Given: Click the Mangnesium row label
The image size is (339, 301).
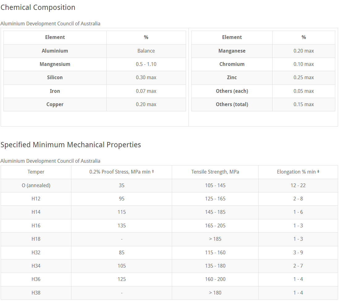Looking at the screenshot, I should [x=55, y=64].
